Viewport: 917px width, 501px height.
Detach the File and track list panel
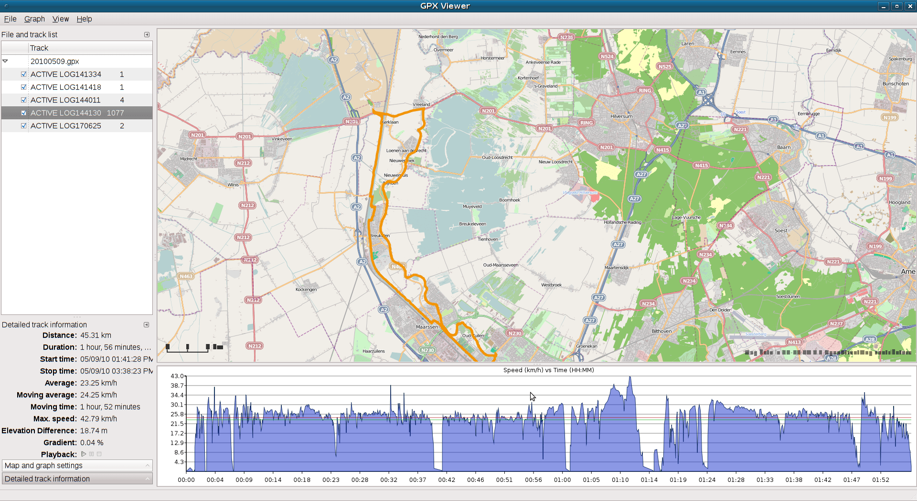point(147,35)
